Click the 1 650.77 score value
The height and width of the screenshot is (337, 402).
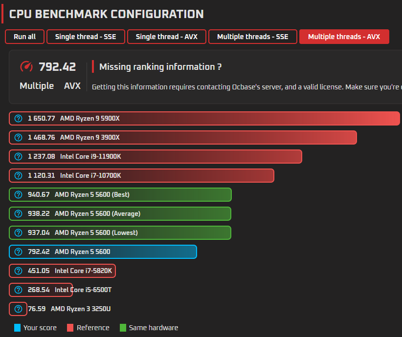coord(42,118)
